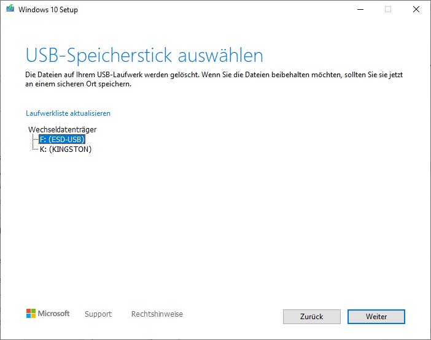The width and height of the screenshot is (431, 340).
Task: Continue with the Weiter button
Action: pos(376,317)
